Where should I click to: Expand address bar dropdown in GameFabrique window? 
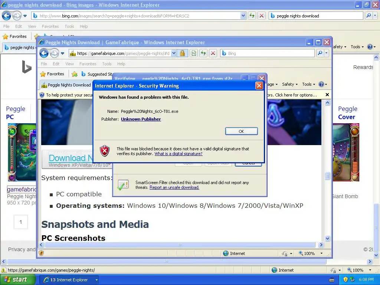[x=174, y=53]
